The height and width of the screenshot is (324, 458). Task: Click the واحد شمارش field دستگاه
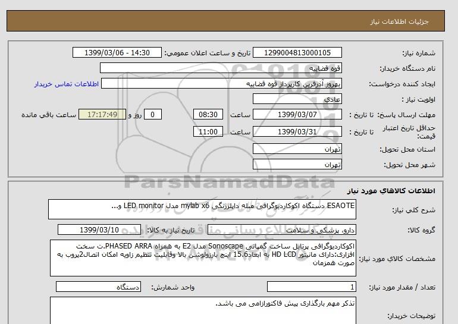coord(98,287)
